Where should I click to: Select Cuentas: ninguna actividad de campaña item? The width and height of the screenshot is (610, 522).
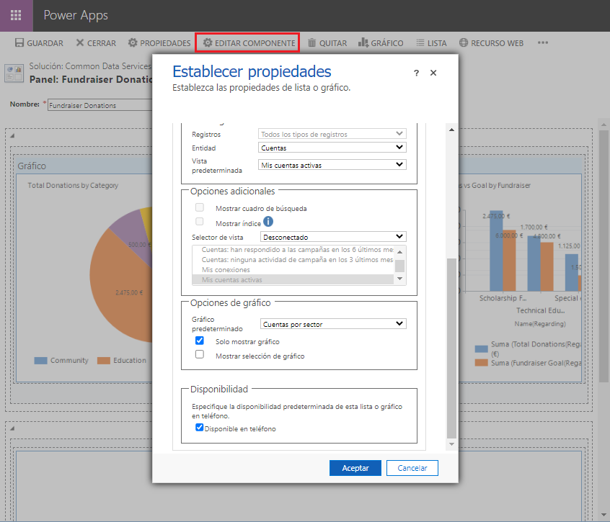click(293, 259)
